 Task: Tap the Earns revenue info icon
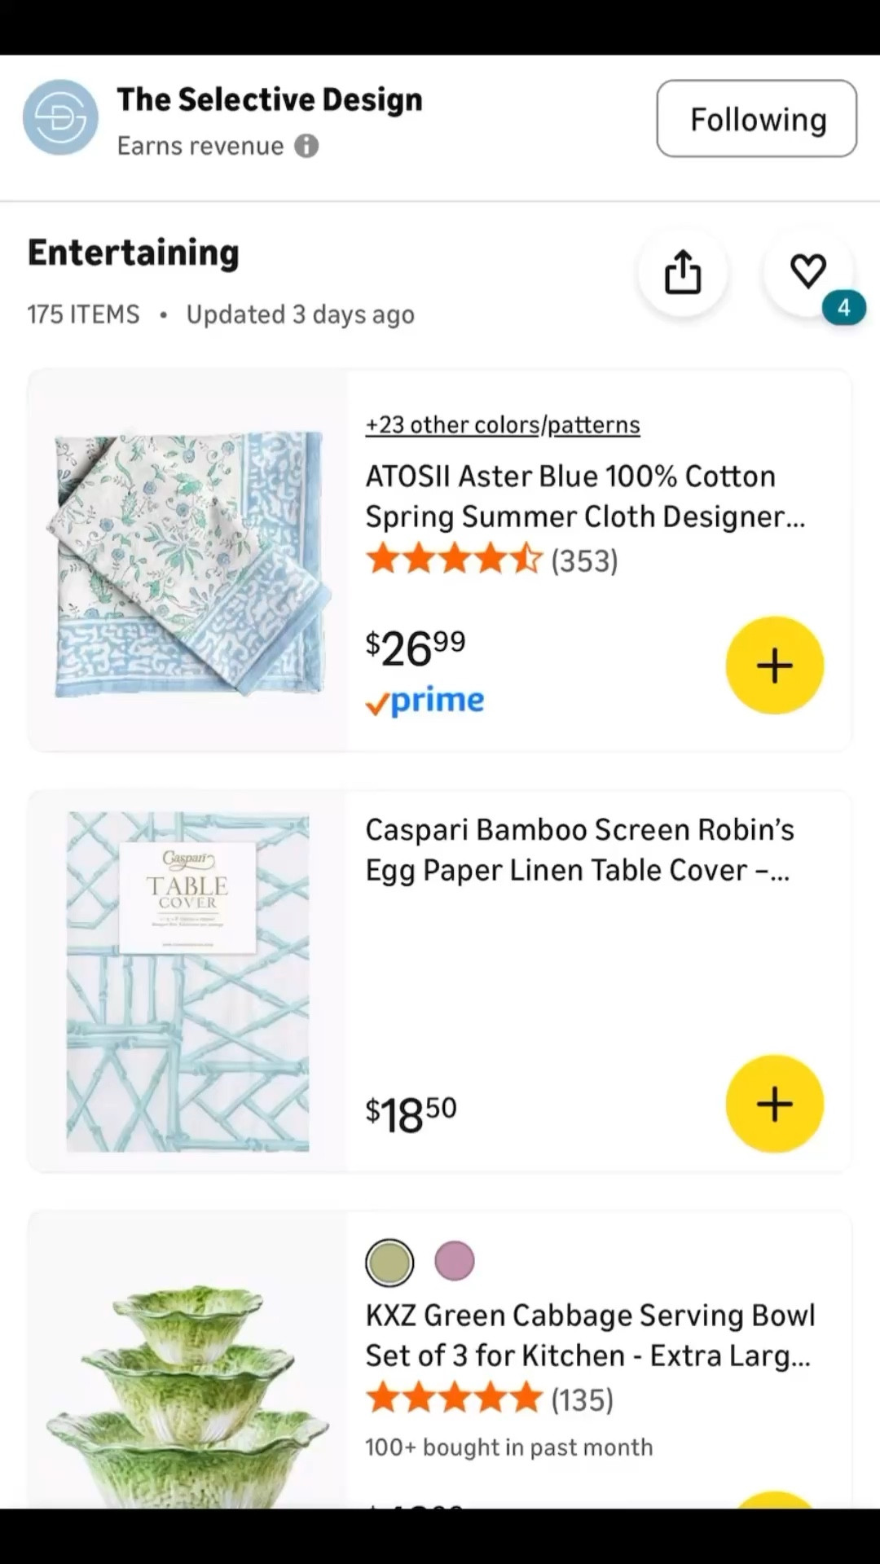[x=306, y=146]
